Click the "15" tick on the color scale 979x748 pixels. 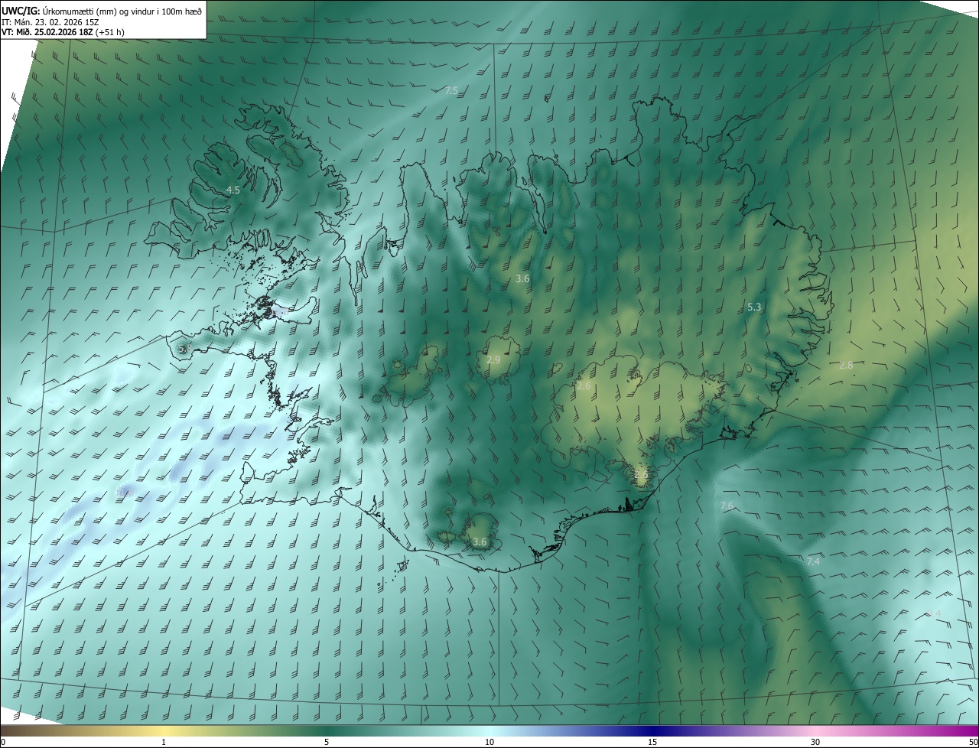[x=652, y=742]
